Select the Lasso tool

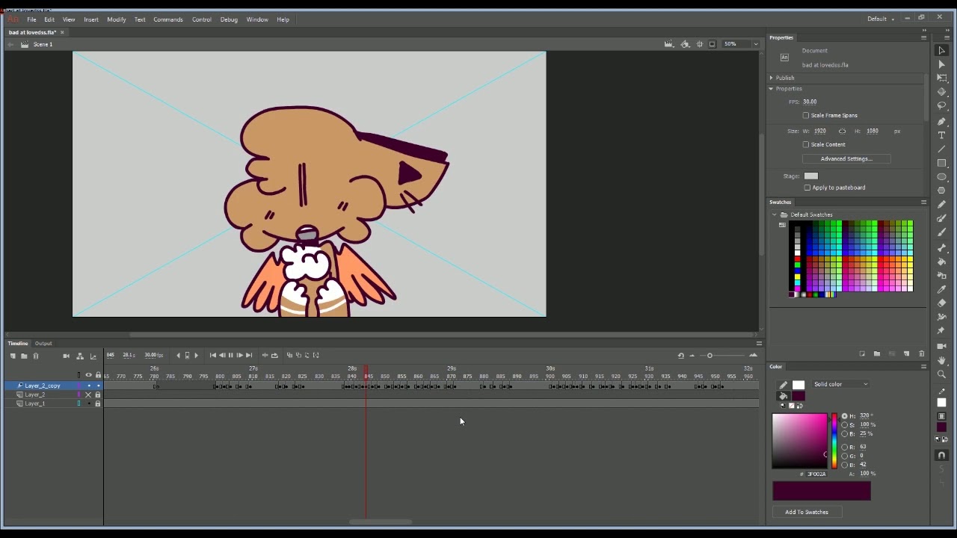(942, 105)
